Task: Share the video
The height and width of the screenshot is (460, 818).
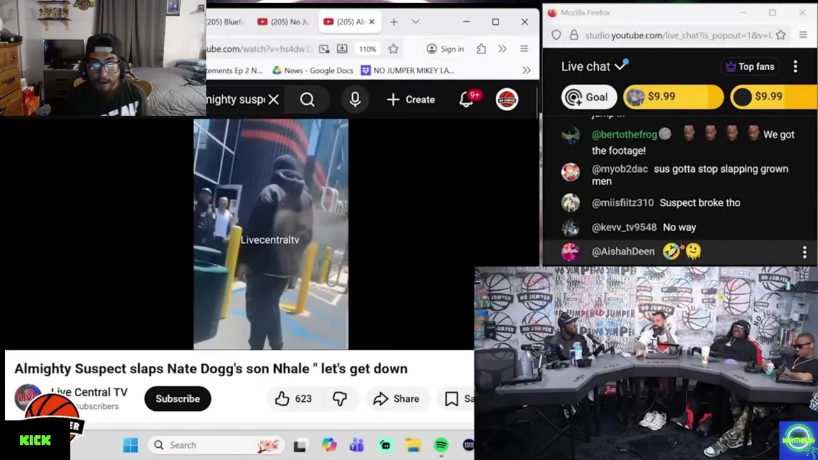Action: click(396, 399)
